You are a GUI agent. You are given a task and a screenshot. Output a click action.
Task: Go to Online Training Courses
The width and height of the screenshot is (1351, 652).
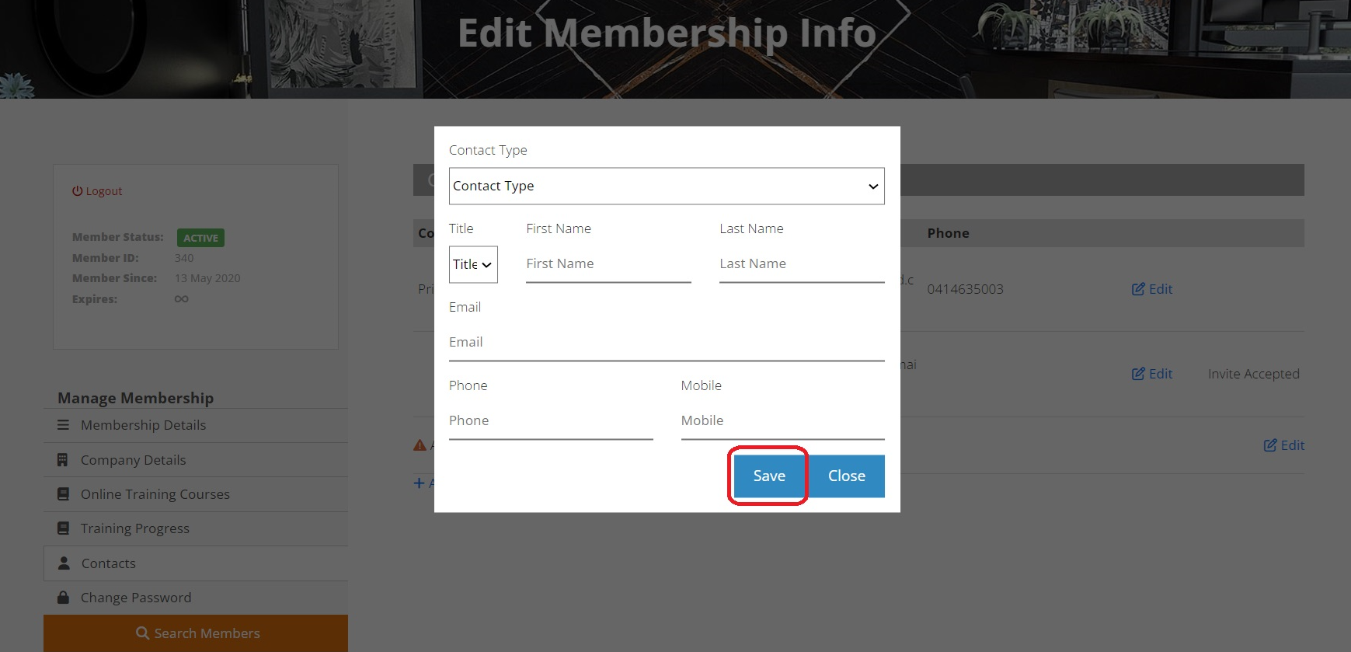(x=155, y=494)
